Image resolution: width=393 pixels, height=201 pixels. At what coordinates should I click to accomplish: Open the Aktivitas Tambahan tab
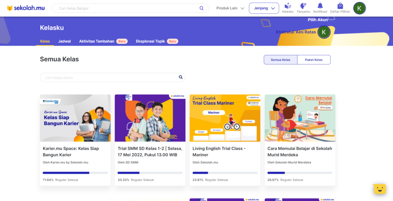pyautogui.click(x=97, y=41)
